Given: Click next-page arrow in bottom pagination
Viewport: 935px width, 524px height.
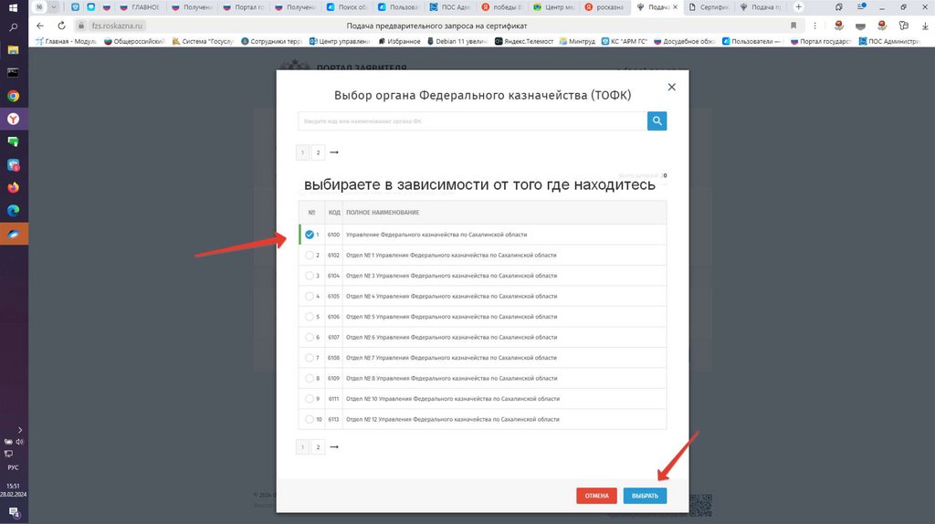Looking at the screenshot, I should pyautogui.click(x=334, y=447).
